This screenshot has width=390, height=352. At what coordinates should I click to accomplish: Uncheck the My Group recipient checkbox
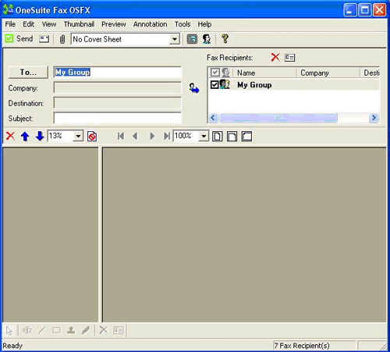pyautogui.click(x=214, y=84)
